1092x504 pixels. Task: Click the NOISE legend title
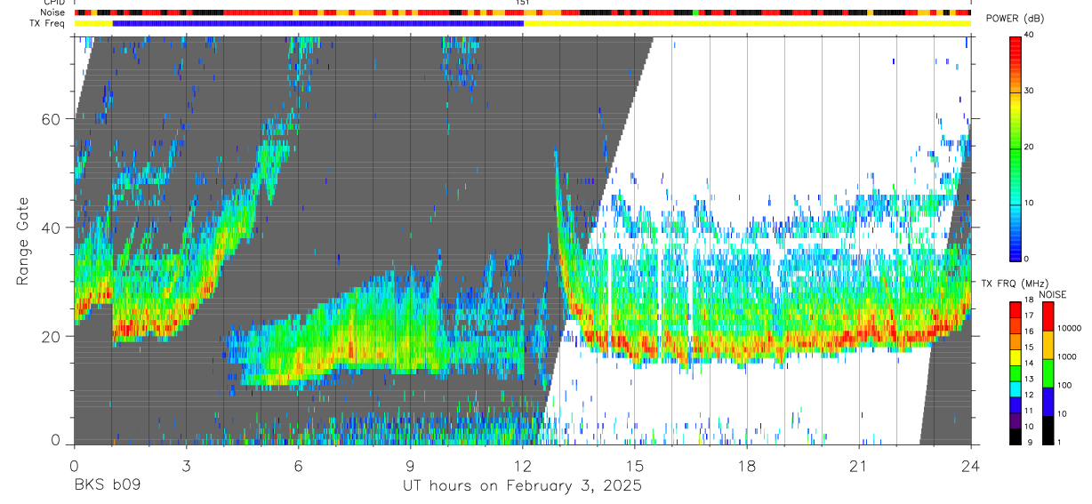pos(1053,294)
